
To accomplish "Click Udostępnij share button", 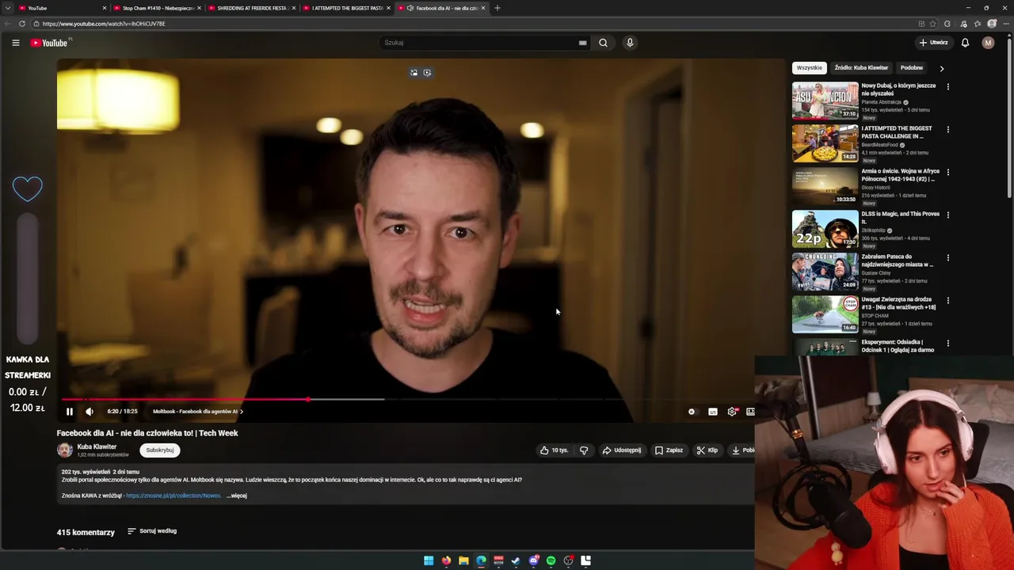I will pos(622,450).
